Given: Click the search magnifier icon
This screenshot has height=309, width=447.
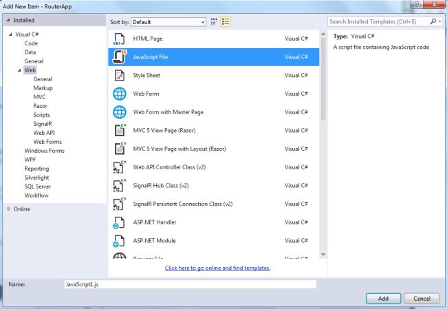Looking at the screenshot, I should [433, 21].
